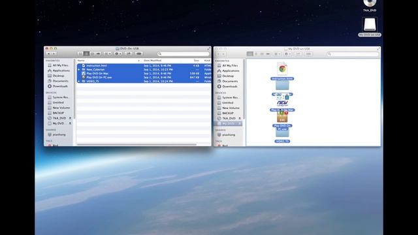Click VIDEO_TS folder icon in right window
This screenshot has height=235, width=418.
[282, 133]
